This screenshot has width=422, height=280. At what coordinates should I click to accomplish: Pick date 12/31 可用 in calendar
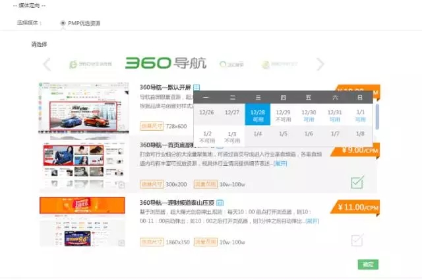click(334, 116)
